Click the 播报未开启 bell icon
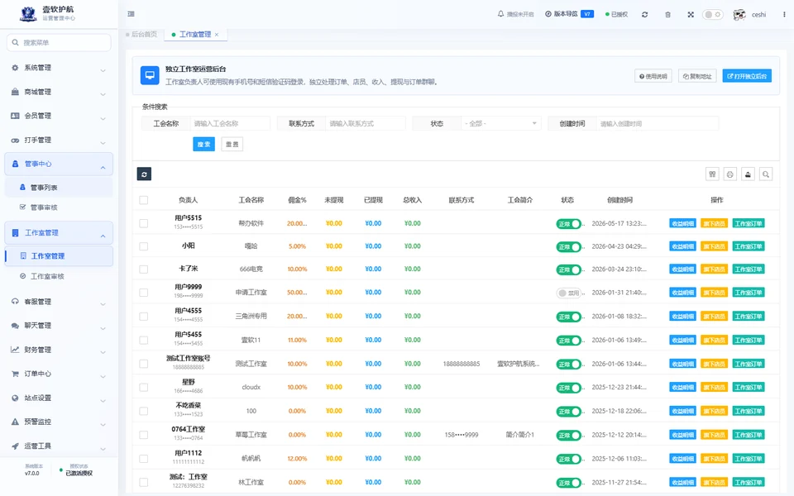The image size is (794, 496). (x=501, y=14)
